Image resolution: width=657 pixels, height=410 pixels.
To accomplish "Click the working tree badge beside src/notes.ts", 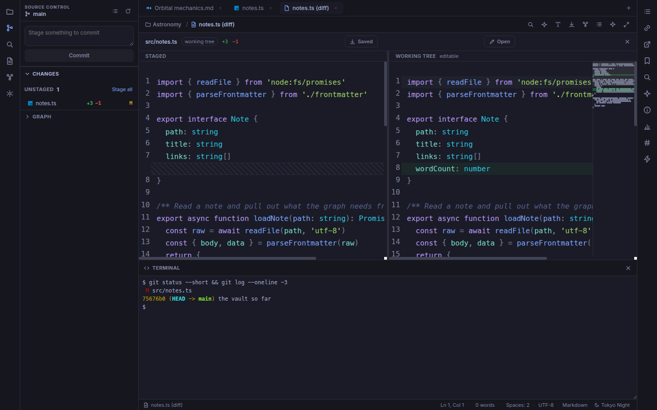I will [199, 41].
